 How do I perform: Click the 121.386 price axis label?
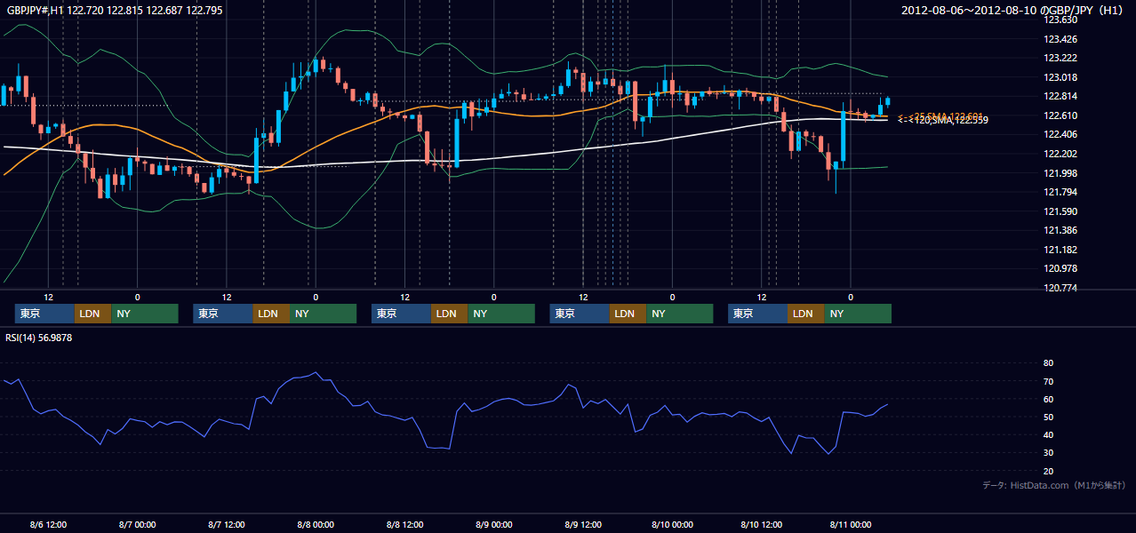[1060, 231]
